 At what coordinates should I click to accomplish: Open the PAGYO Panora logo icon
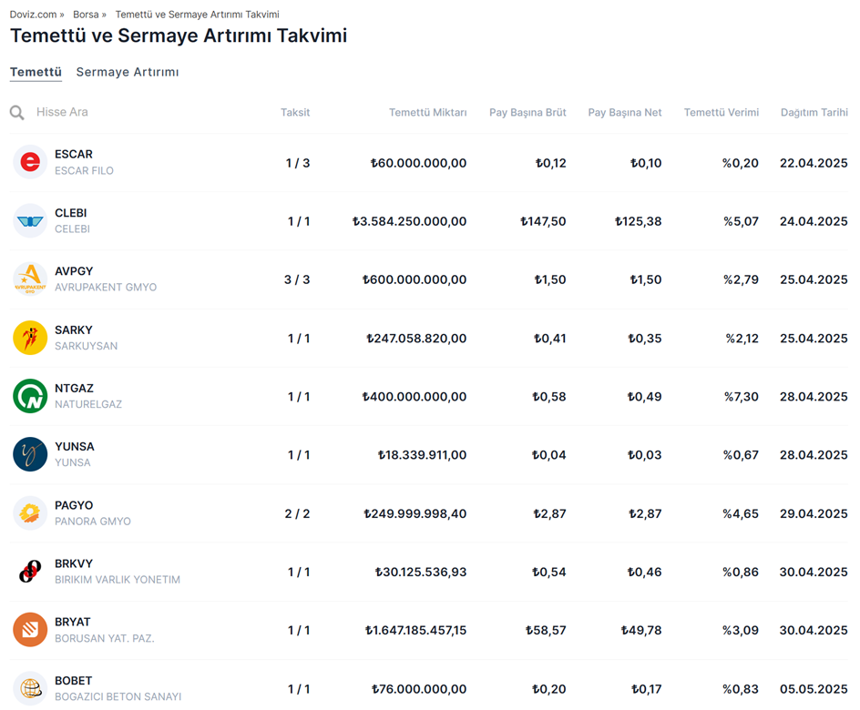tap(30, 513)
